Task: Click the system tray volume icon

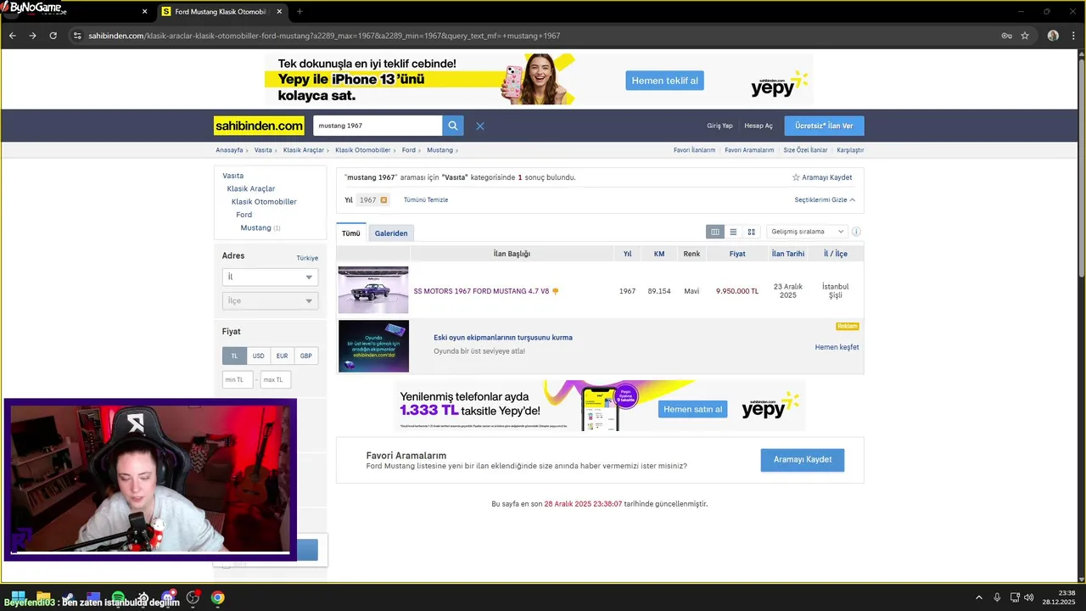Action: point(1029,597)
